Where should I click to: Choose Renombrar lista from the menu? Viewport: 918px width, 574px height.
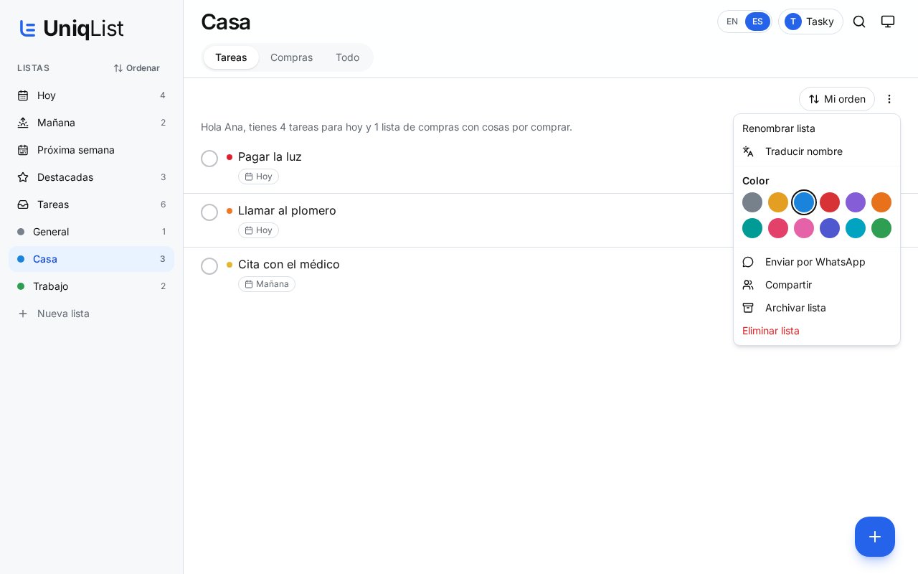817,128
